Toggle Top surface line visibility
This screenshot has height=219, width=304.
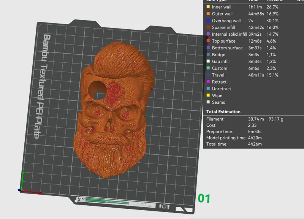pos(208,41)
